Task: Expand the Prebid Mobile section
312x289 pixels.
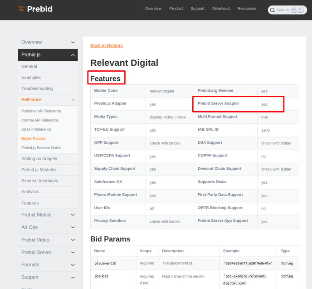Action: coord(73,215)
